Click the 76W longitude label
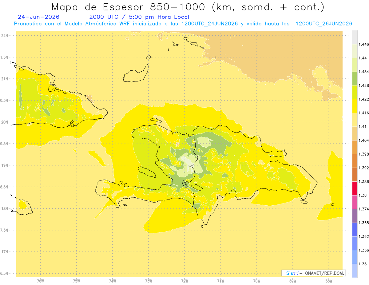 point(40,281)
